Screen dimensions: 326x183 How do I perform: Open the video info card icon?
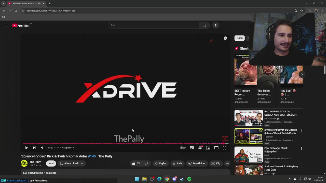pos(225,38)
